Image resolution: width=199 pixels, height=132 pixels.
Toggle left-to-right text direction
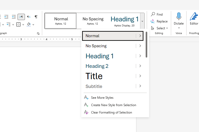coord(21,17)
